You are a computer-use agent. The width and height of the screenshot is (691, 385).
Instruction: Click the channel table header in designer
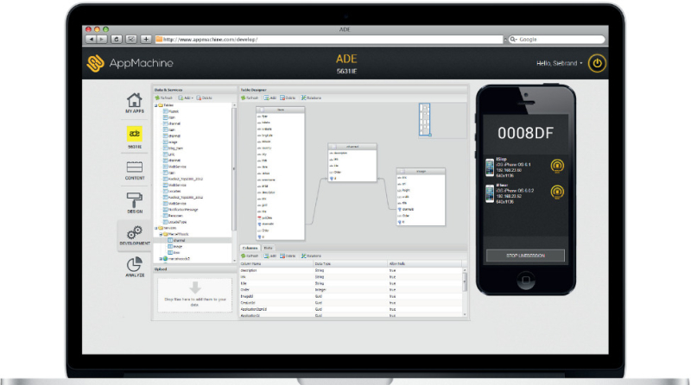352,147
